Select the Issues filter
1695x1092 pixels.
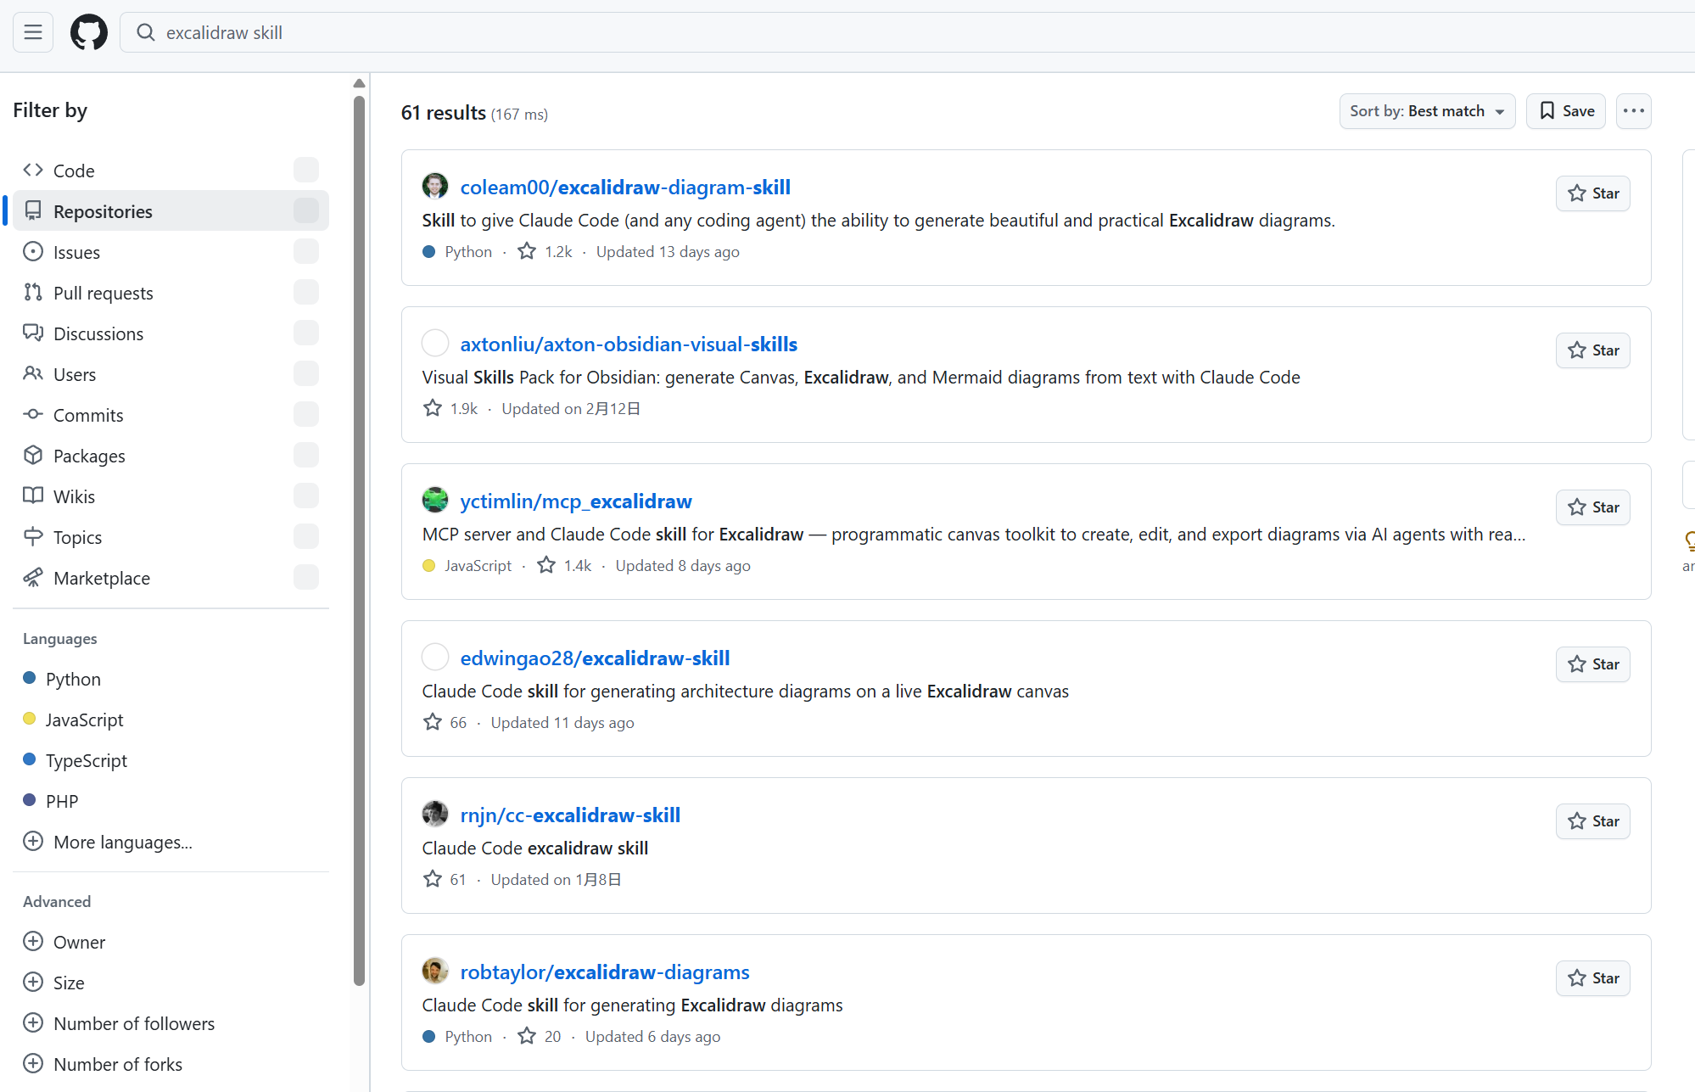[76, 252]
